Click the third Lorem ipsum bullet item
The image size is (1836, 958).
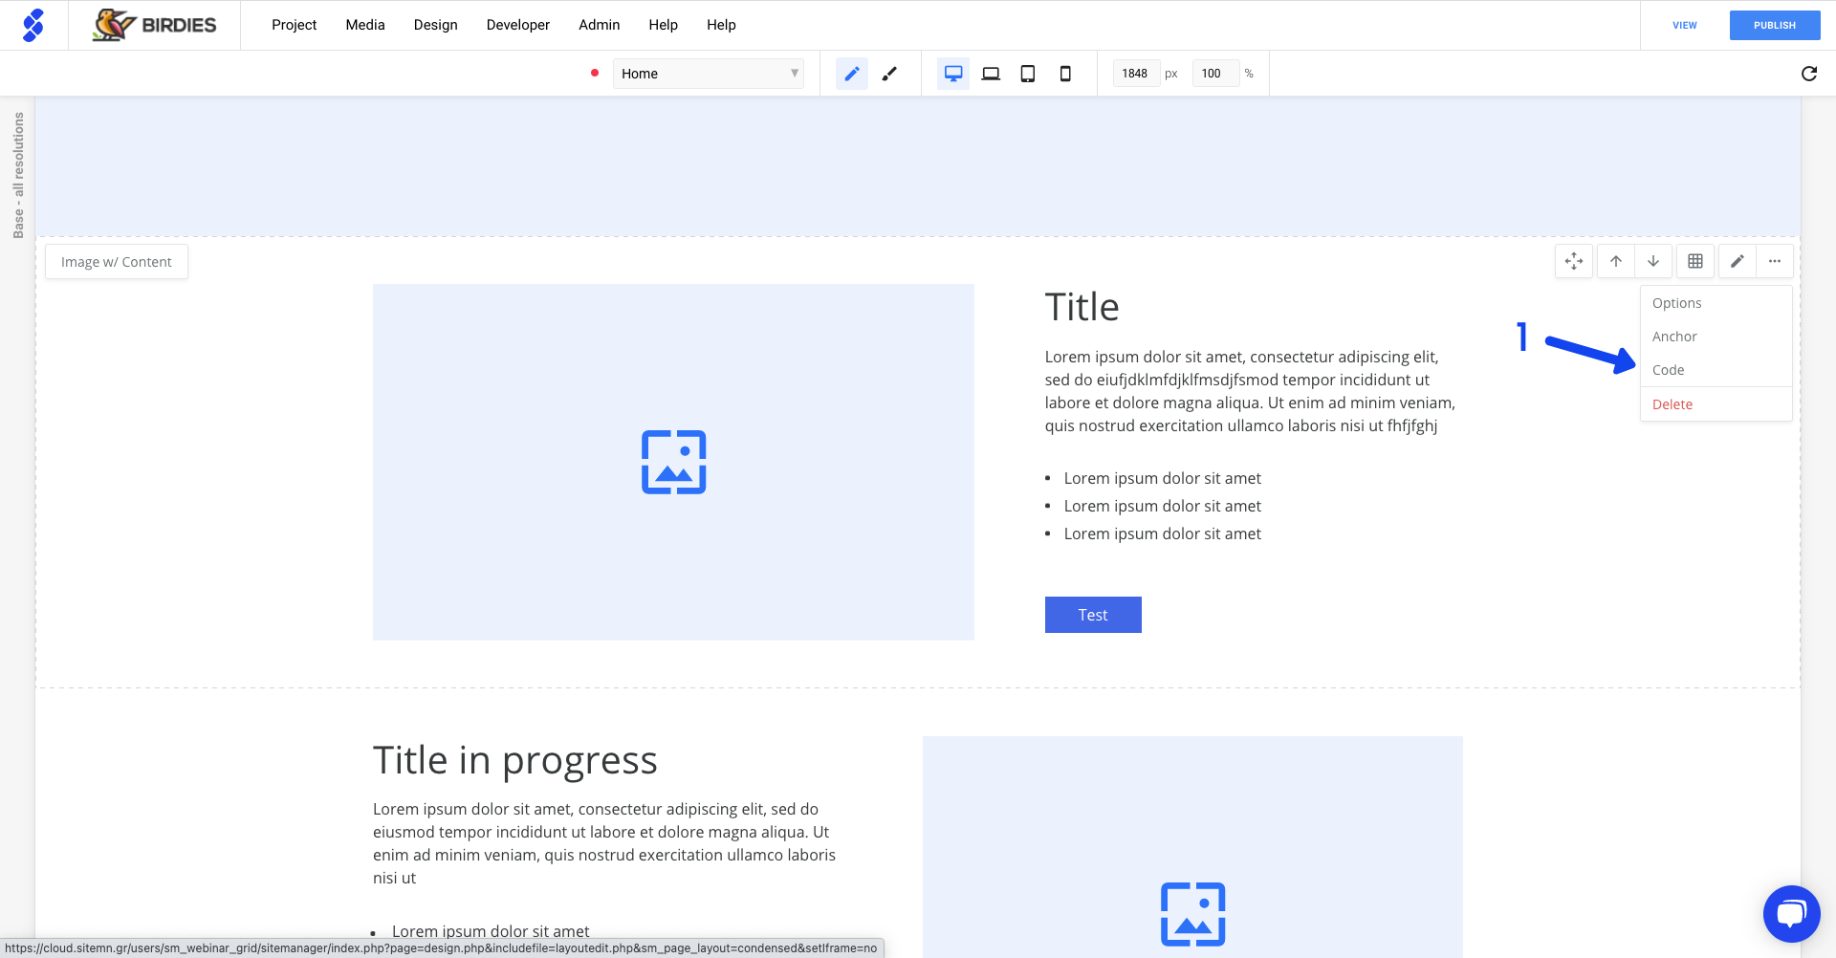pos(1163,533)
